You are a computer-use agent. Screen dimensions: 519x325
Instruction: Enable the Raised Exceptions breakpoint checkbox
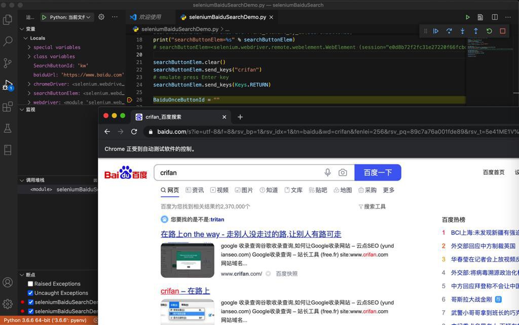30,284
